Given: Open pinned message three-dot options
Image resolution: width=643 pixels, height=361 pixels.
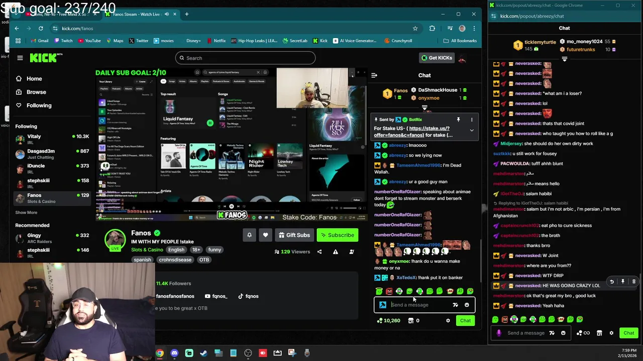Looking at the screenshot, I should click(472, 120).
